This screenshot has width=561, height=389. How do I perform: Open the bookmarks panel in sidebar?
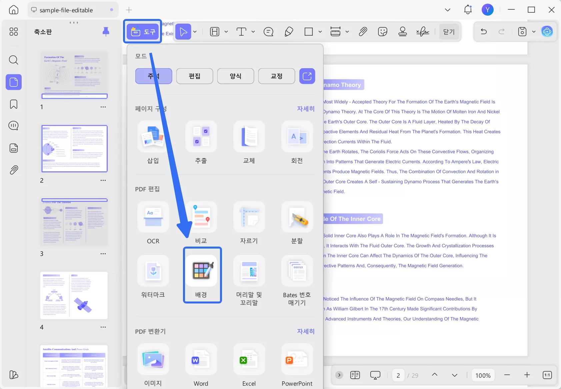tap(14, 104)
